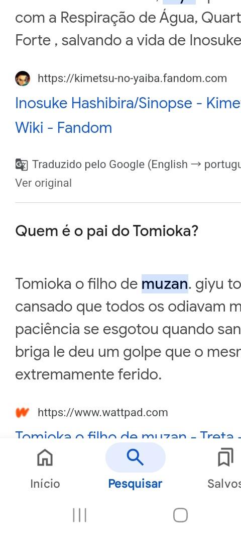Click the highlighted word muzan
This screenshot has height=537, width=241.
(165, 284)
